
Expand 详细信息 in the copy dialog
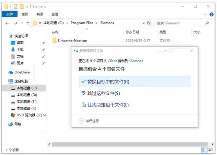(89, 121)
